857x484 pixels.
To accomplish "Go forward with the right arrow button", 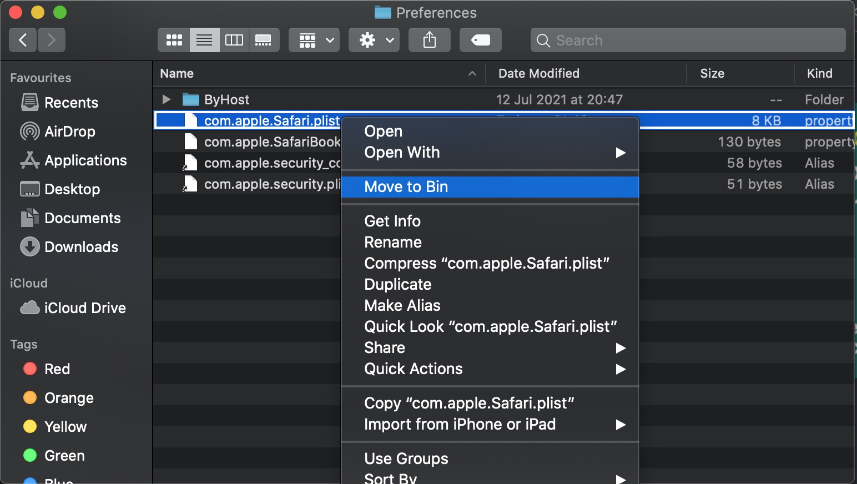I will [x=52, y=40].
